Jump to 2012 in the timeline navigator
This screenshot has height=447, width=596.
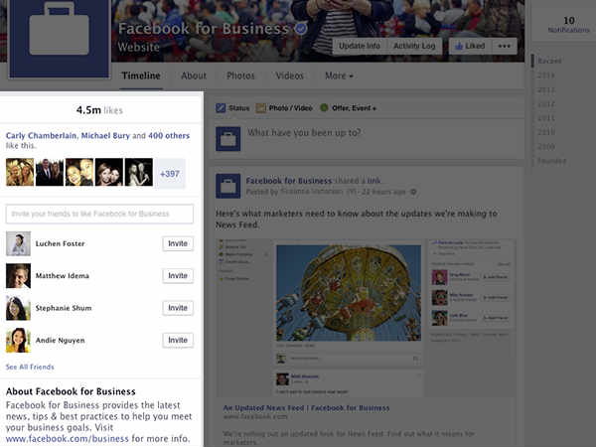(545, 103)
